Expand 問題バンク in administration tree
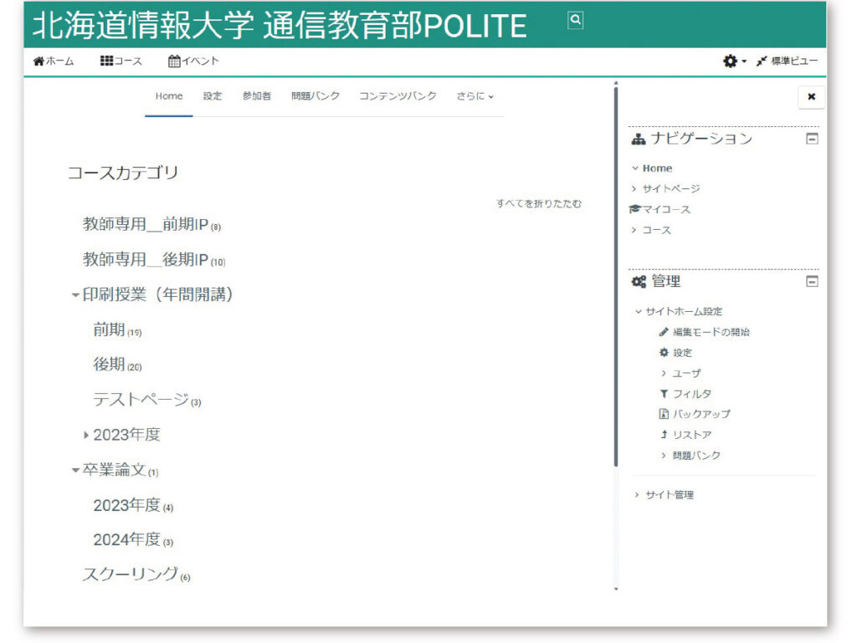 click(664, 455)
